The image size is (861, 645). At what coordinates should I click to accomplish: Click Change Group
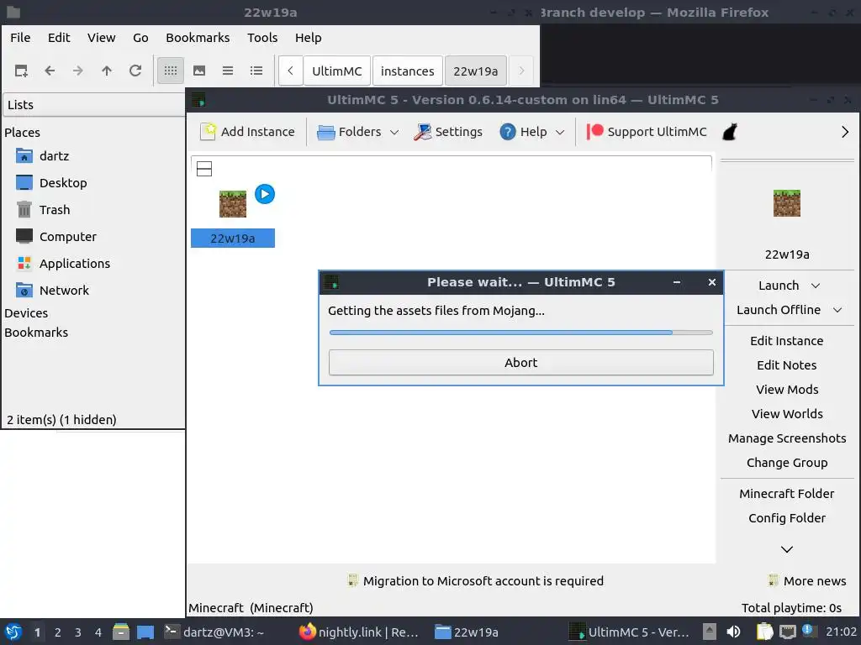pos(787,463)
